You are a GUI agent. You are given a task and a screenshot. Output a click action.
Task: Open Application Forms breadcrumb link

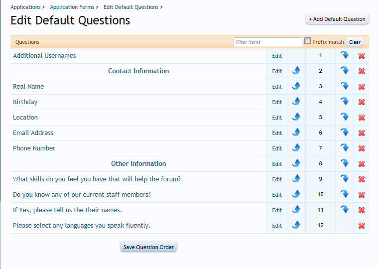pos(72,7)
